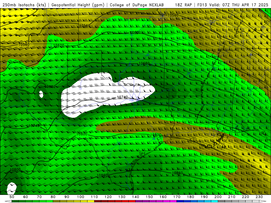Select the 170 label on the color bar

coord(177,197)
